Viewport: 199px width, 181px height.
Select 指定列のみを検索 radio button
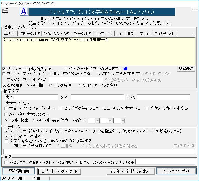tap(34, 120)
